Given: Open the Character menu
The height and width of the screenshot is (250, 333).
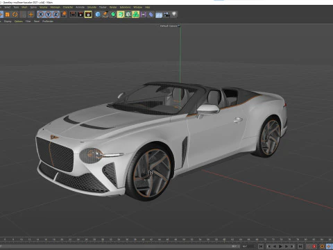Looking at the screenshot, I should (68, 7).
